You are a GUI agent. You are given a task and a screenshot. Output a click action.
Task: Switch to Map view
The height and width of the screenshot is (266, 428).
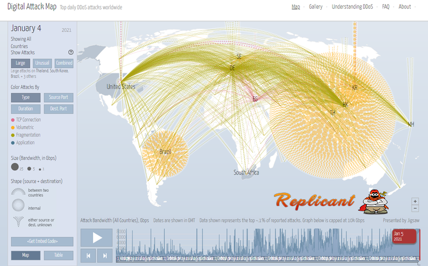26,255
